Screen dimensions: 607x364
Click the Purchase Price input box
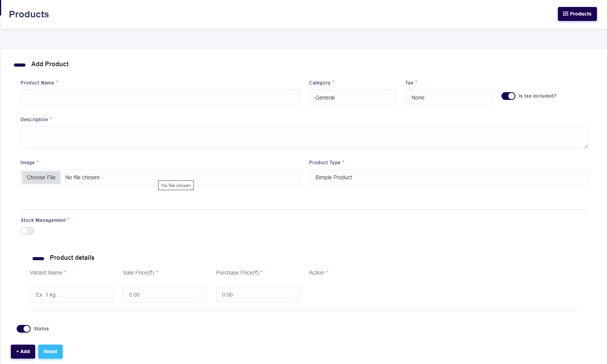click(x=257, y=295)
